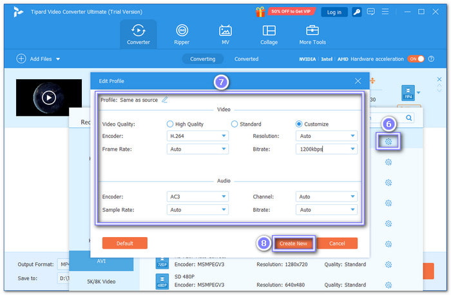Viewport: 451px width, 295px height.
Task: Select High Quality video quality
Action: [x=170, y=124]
